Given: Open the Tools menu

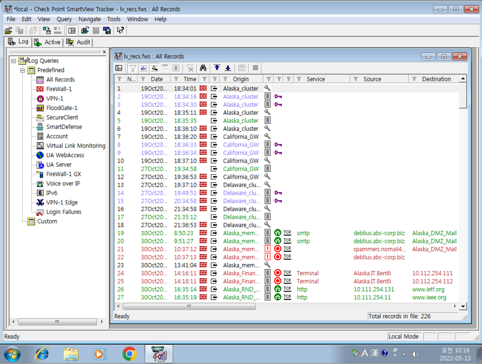Looking at the screenshot, I should 114,19.
